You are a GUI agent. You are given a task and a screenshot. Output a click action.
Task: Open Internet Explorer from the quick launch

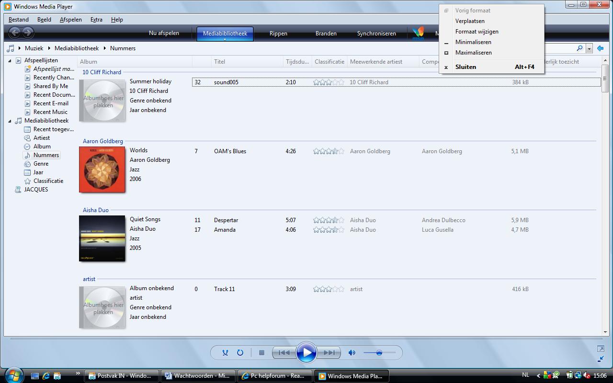click(x=46, y=376)
